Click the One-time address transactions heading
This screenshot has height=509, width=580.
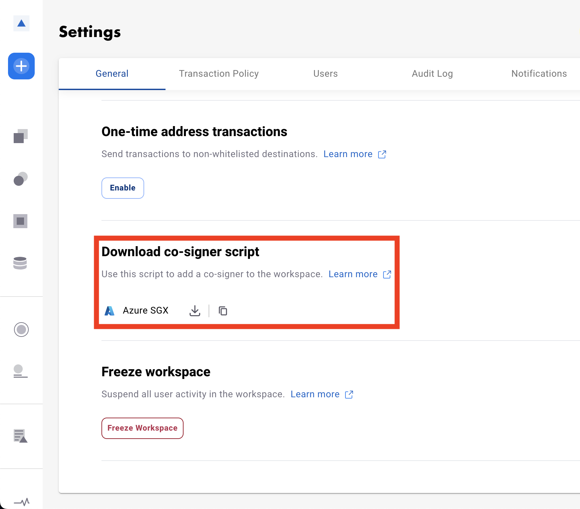pos(194,132)
